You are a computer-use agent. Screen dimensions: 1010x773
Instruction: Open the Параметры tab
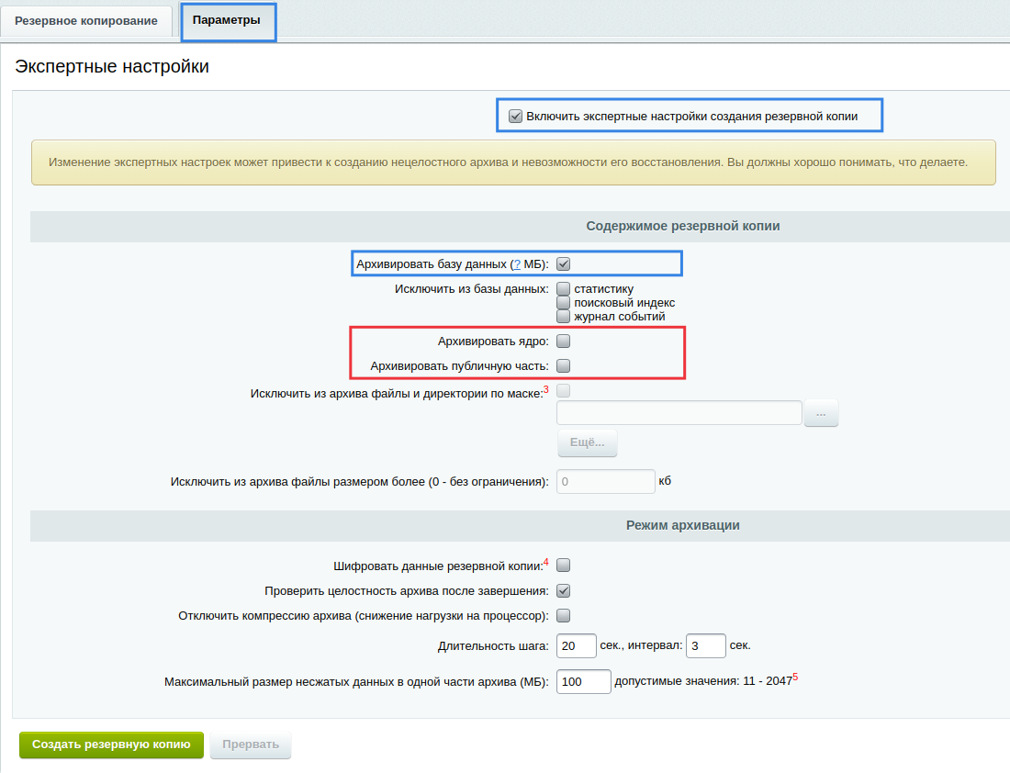227,20
